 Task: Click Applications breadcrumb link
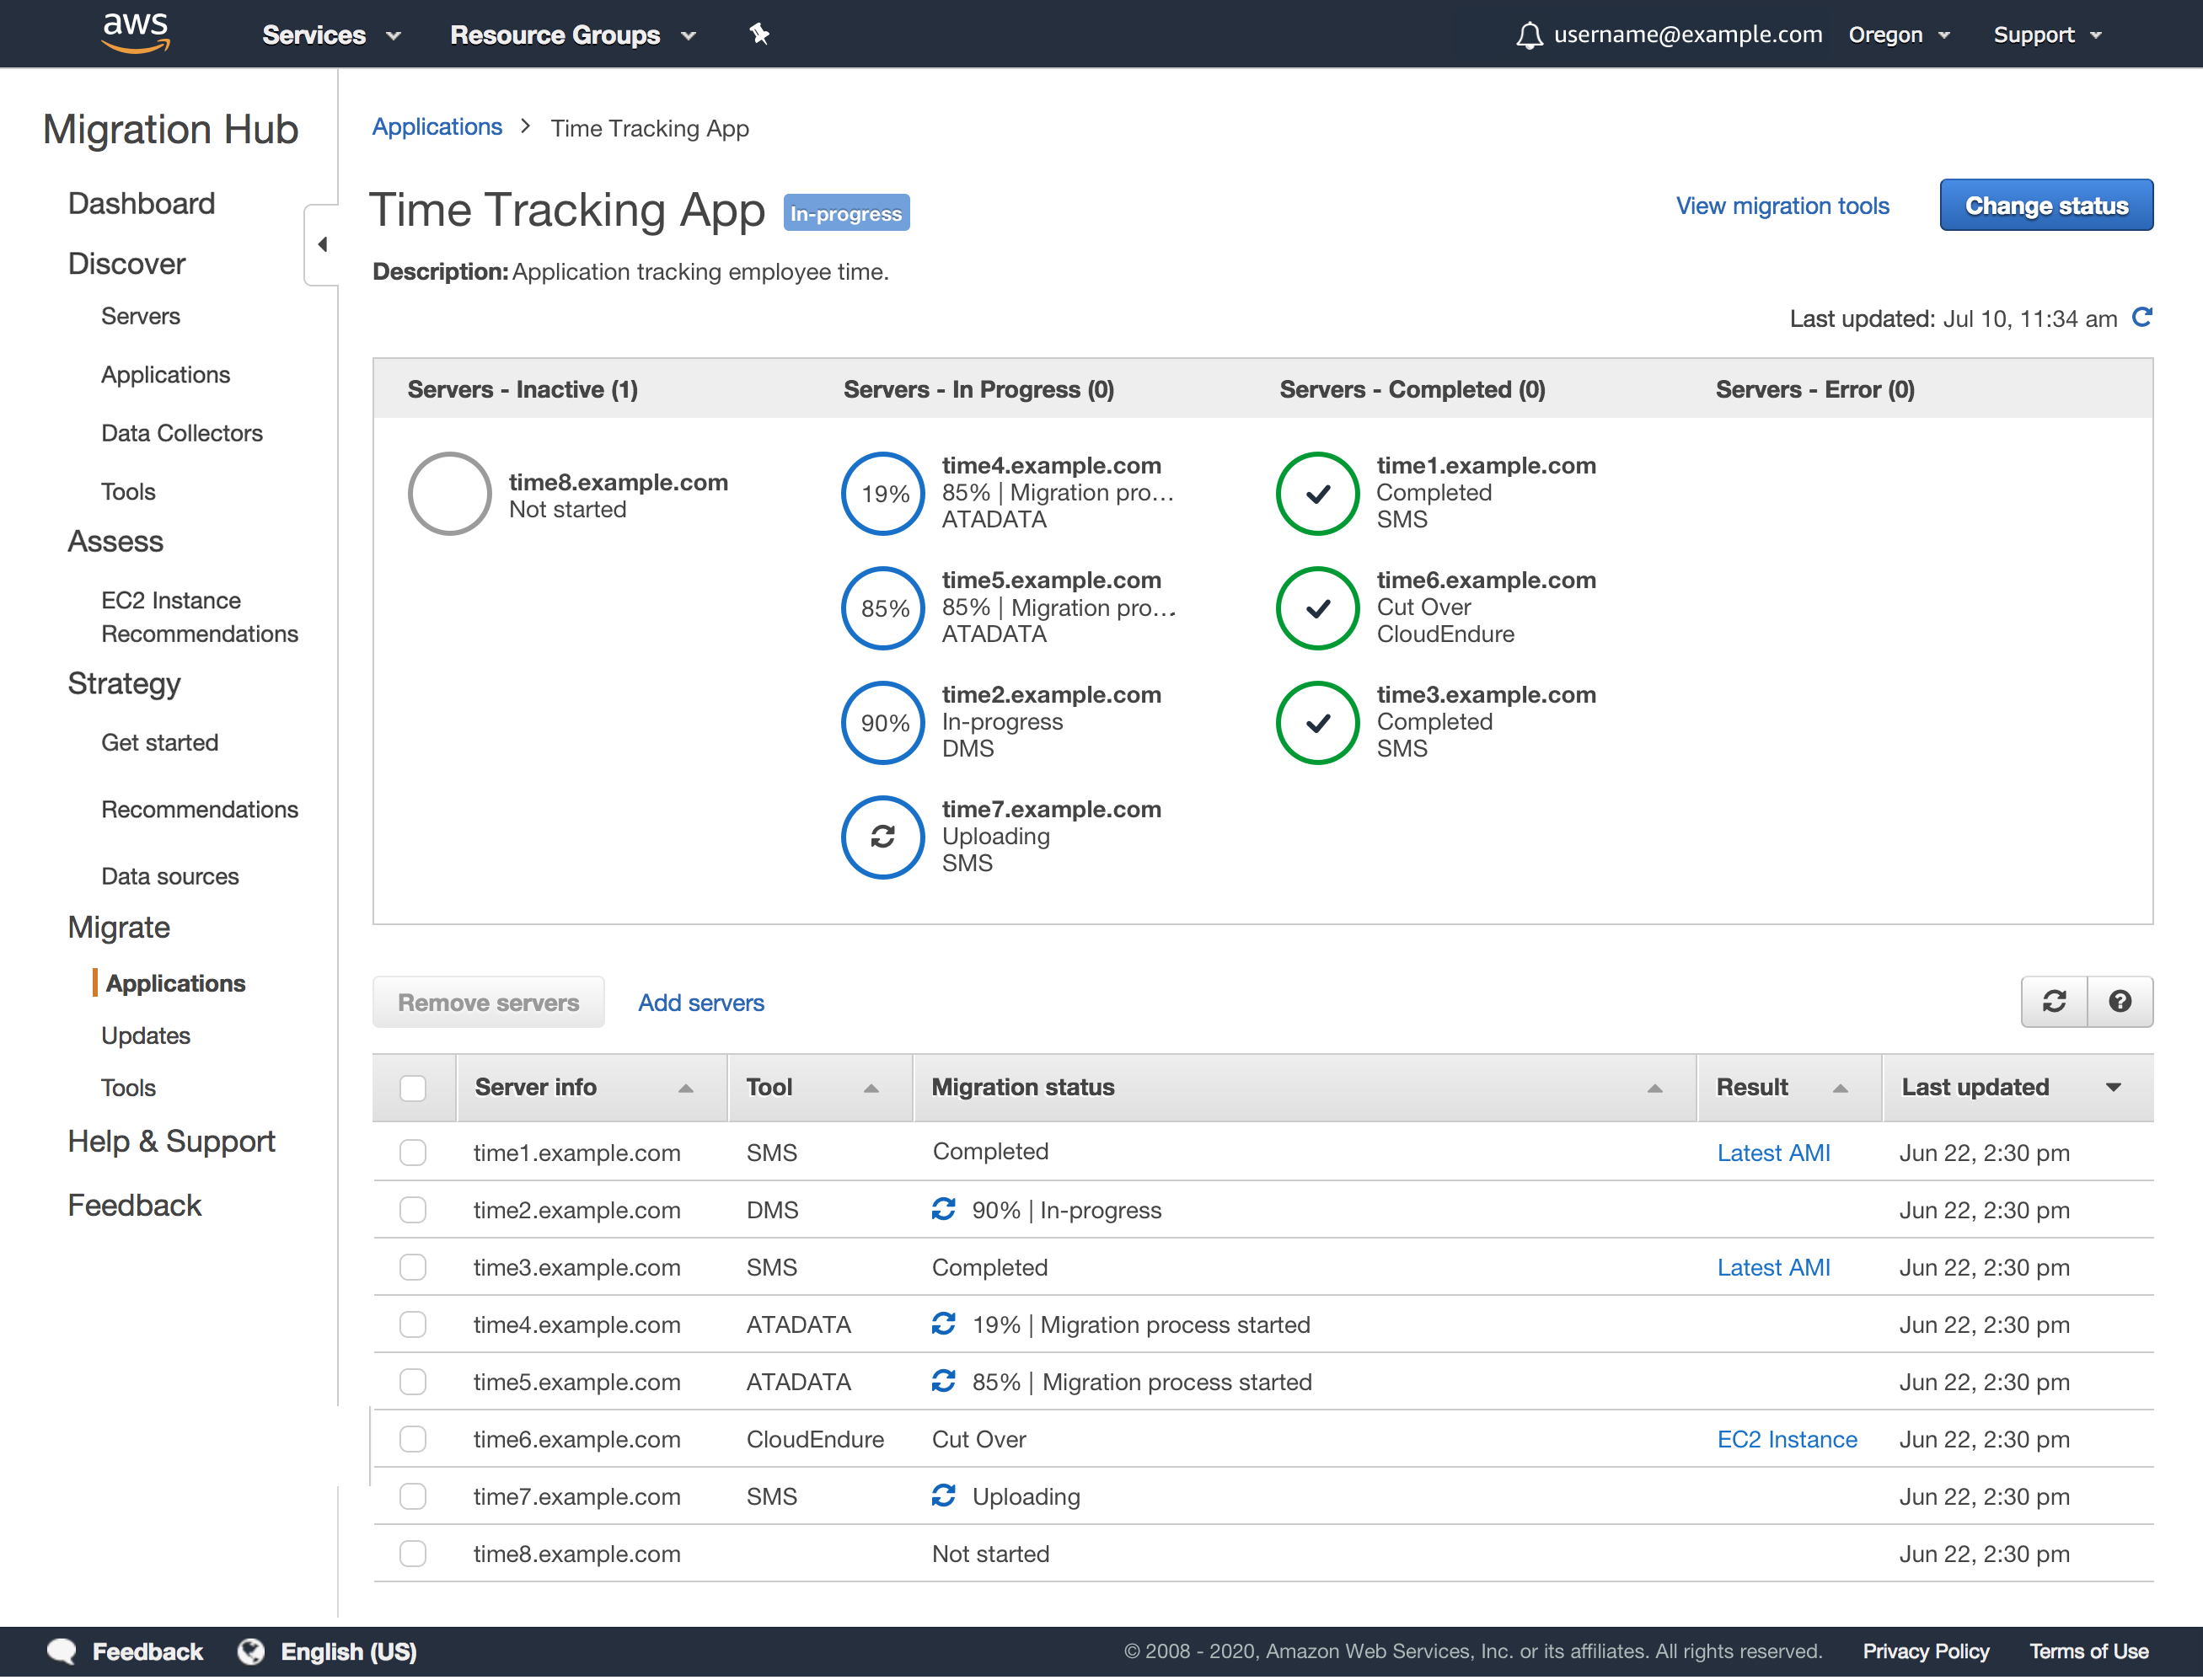click(437, 127)
